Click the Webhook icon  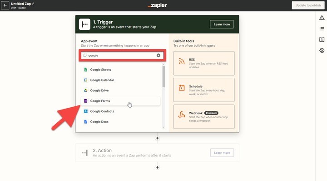click(x=182, y=114)
